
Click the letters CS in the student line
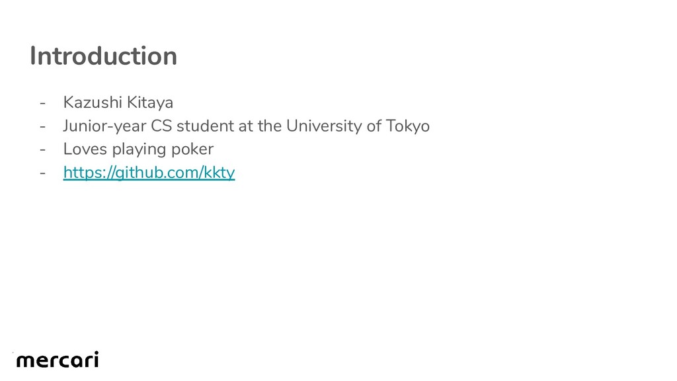[x=161, y=126]
